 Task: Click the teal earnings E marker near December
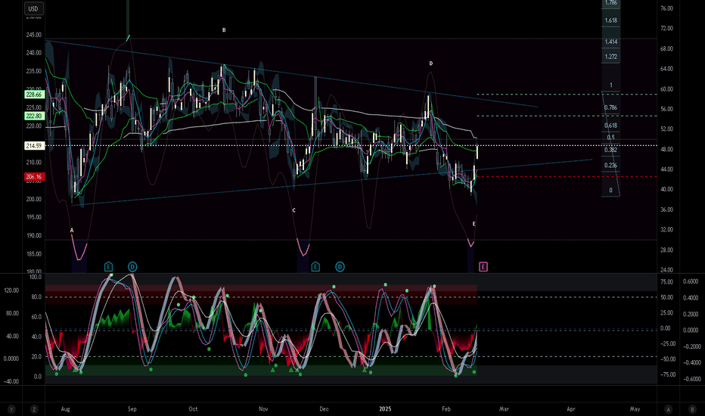pos(315,267)
